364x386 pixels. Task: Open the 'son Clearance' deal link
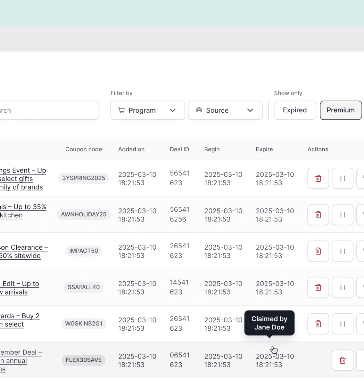coord(24,251)
